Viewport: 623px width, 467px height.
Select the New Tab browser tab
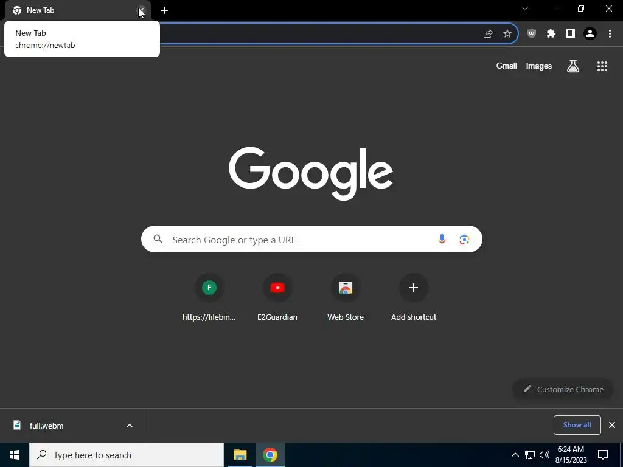[77, 10]
